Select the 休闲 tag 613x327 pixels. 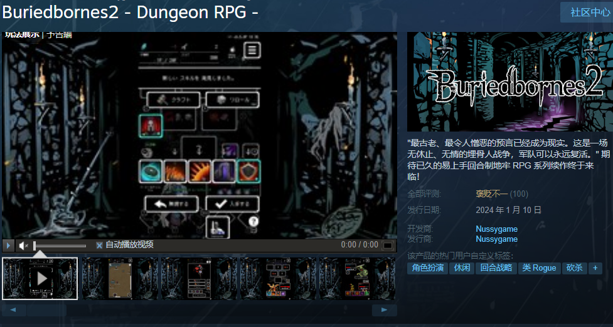coord(462,268)
